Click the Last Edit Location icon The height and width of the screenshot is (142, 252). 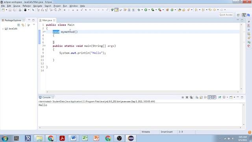tap(210, 10)
